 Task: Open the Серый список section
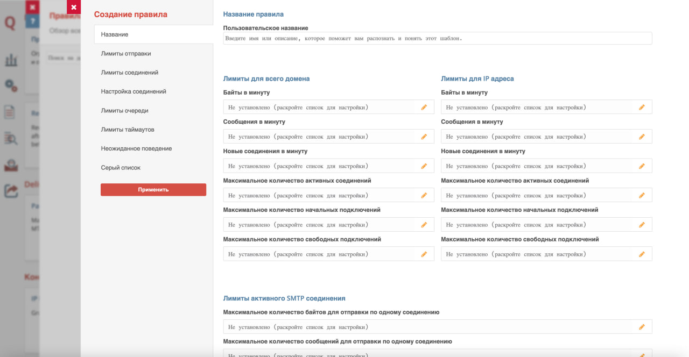click(x=121, y=168)
